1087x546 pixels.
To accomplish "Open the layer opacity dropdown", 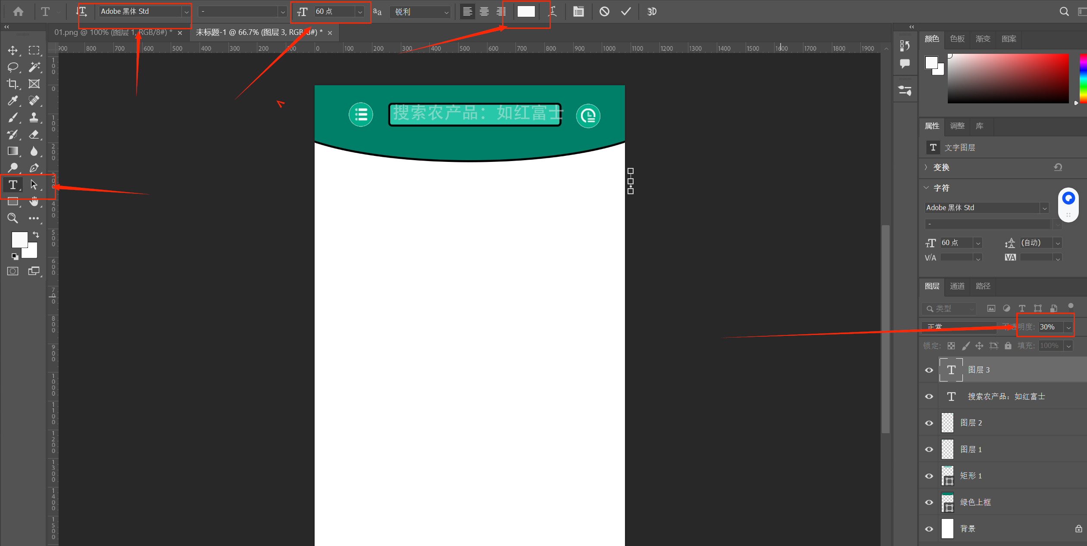I will pyautogui.click(x=1068, y=327).
